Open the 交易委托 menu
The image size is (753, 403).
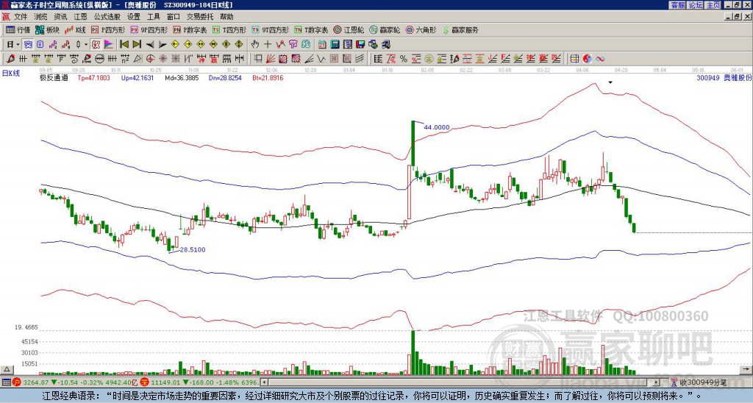pos(199,17)
